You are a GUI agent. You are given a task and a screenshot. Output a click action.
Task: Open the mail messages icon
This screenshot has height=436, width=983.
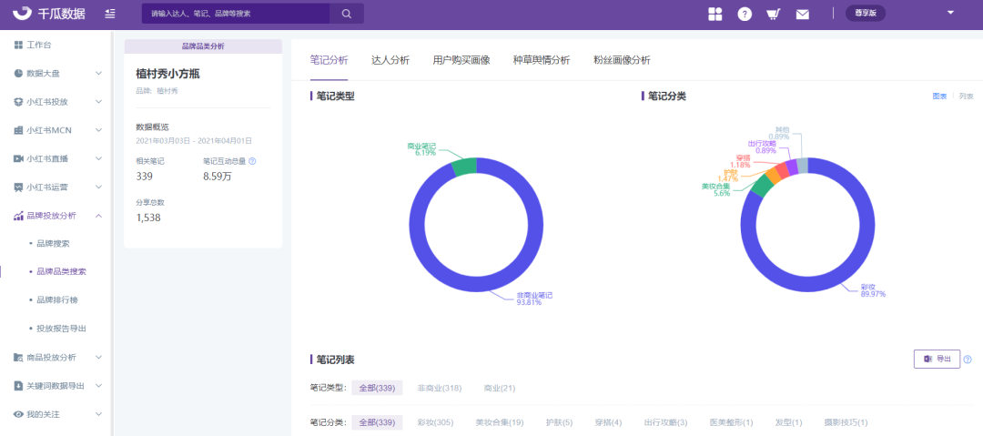click(x=803, y=15)
